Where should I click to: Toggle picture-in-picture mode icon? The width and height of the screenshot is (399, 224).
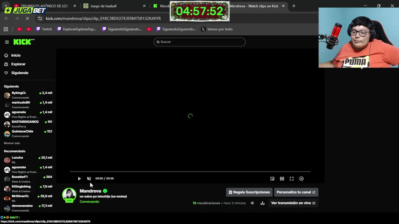click(272, 179)
